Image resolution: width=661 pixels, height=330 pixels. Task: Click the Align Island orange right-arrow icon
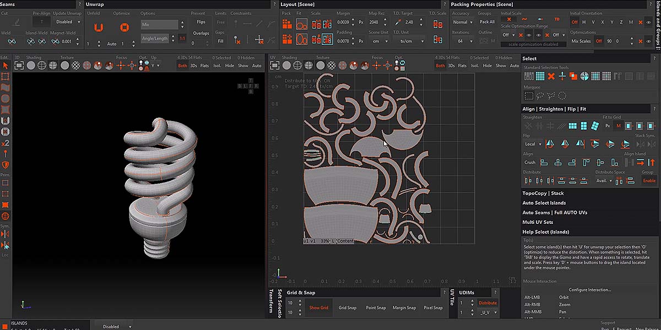click(641, 162)
